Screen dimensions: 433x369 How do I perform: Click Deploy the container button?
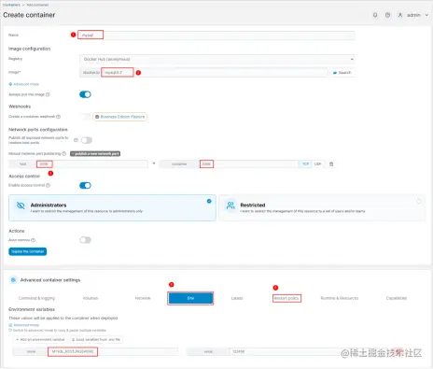pos(28,251)
